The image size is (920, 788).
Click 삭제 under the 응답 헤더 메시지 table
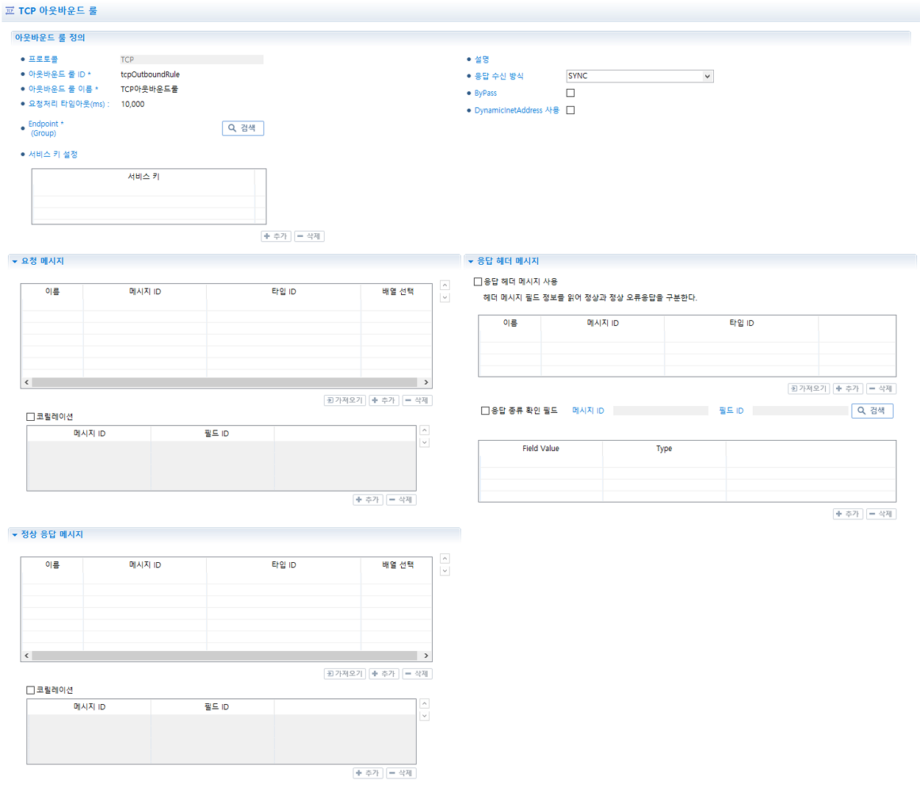coord(881,388)
